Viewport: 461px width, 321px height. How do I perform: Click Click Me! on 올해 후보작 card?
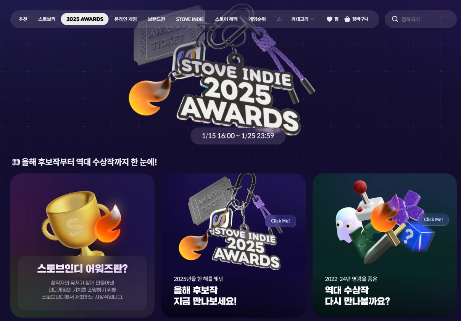(280, 221)
